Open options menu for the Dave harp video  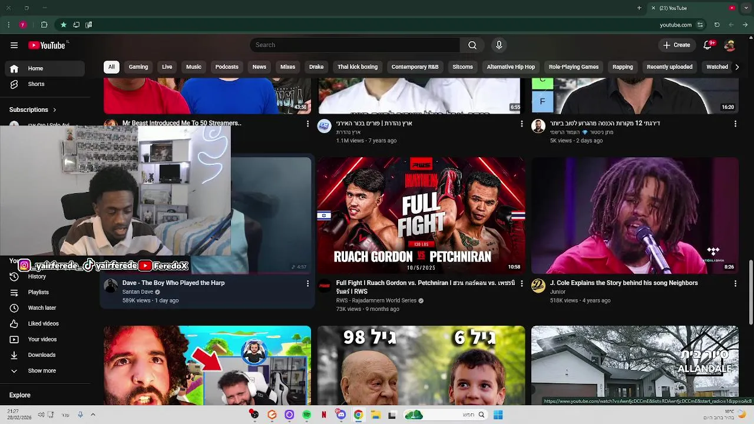coord(307,283)
